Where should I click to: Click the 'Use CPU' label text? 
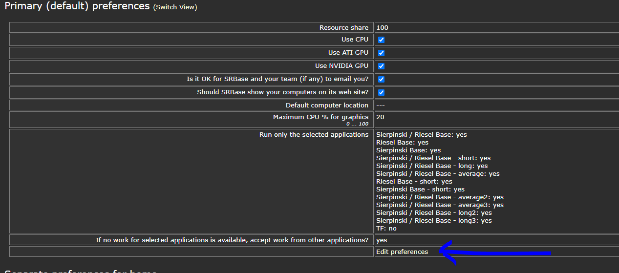coord(355,40)
